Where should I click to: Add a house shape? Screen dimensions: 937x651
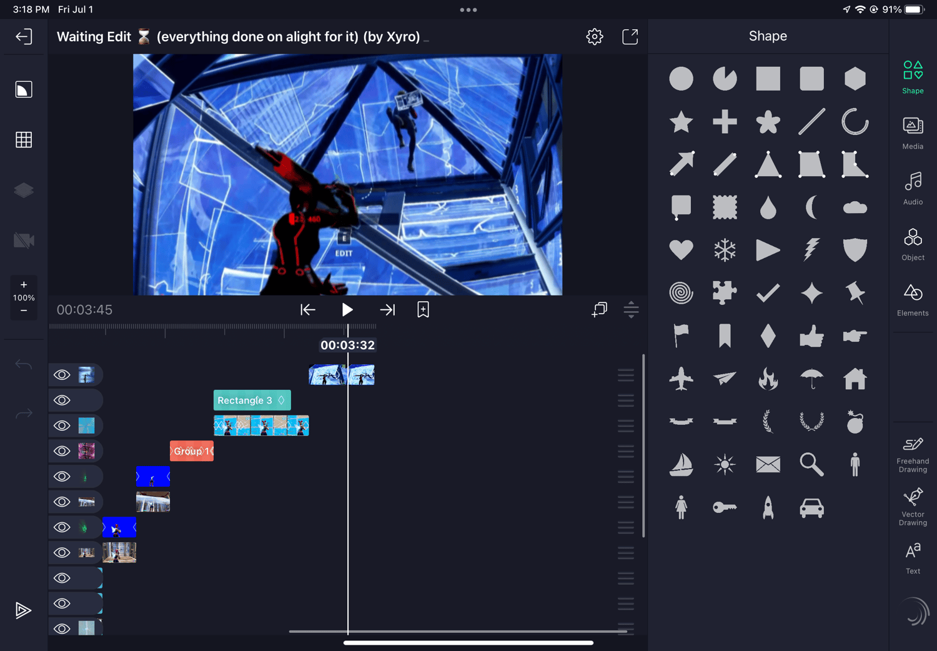click(855, 379)
